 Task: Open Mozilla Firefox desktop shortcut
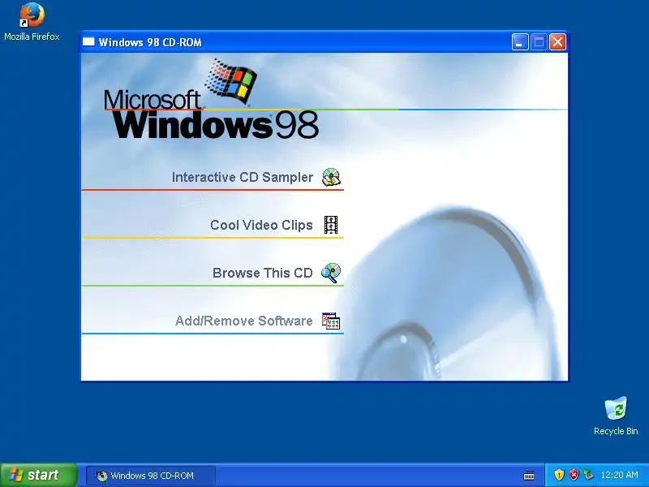pyautogui.click(x=32, y=22)
